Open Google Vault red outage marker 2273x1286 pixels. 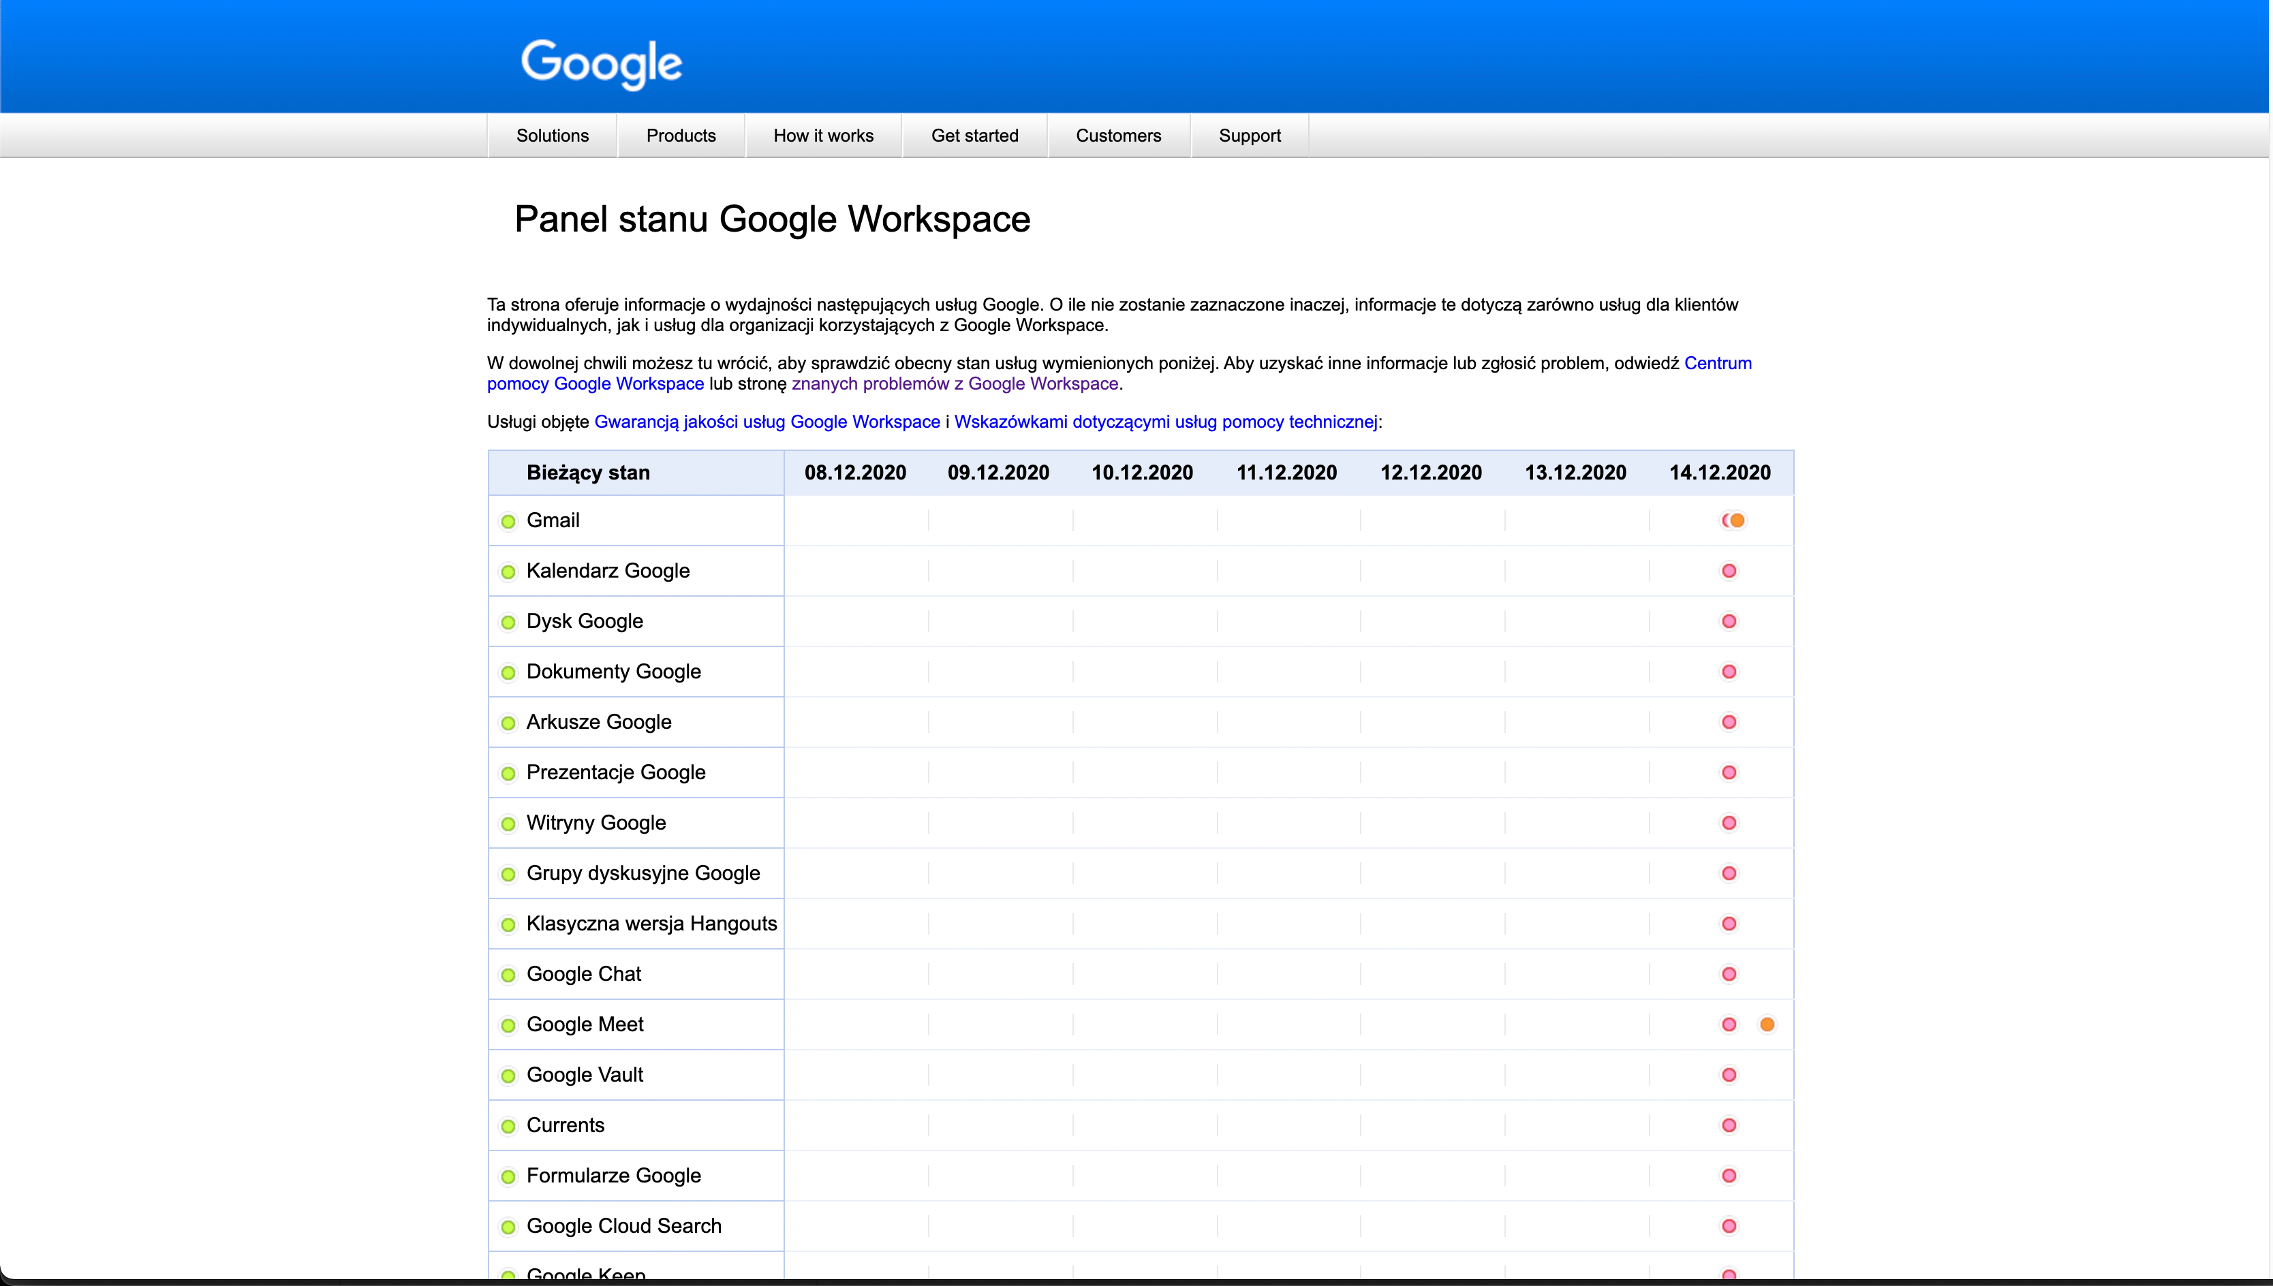click(x=1729, y=1074)
